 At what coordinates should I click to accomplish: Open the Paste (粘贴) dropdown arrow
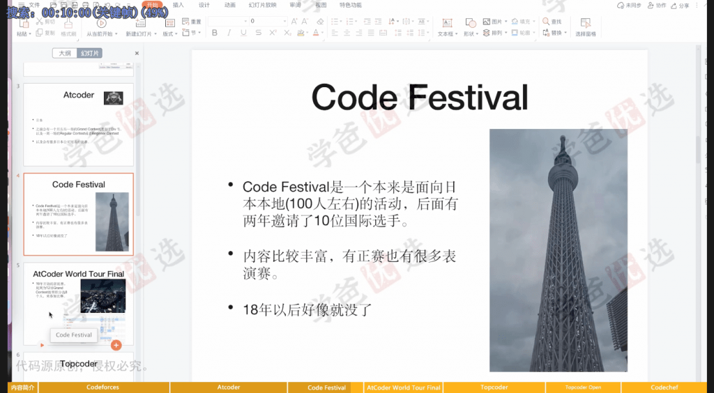coord(29,34)
